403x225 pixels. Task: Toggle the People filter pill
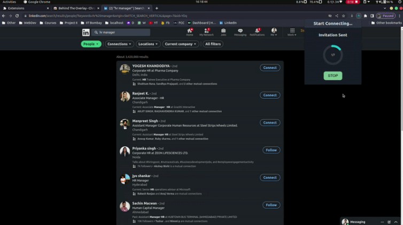pos(91,44)
